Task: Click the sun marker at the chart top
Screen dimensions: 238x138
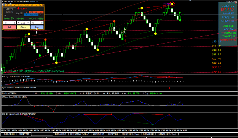Action: pos(172,4)
